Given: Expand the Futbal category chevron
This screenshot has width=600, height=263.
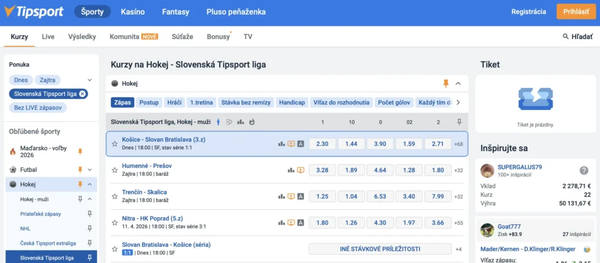Looking at the screenshot, I should [x=90, y=169].
